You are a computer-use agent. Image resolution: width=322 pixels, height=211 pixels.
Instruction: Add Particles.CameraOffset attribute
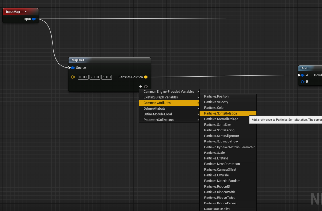pos(228,169)
